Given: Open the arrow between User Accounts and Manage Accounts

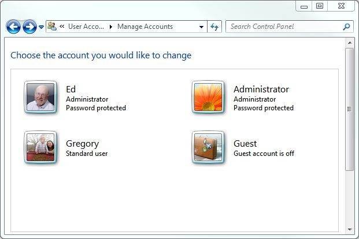Looking at the screenshot, I should [111, 27].
